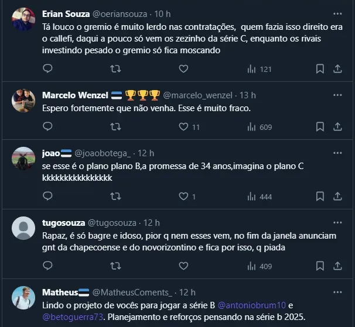Screen dimensions: 355x327
Task: Open more options on Erian Souza's tweet
Action: pyautogui.click(x=337, y=13)
